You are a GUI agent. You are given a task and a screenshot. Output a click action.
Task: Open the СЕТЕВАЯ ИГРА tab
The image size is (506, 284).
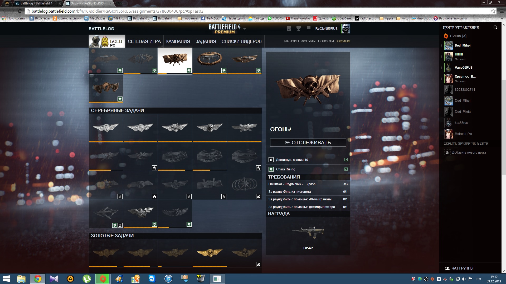(x=144, y=41)
